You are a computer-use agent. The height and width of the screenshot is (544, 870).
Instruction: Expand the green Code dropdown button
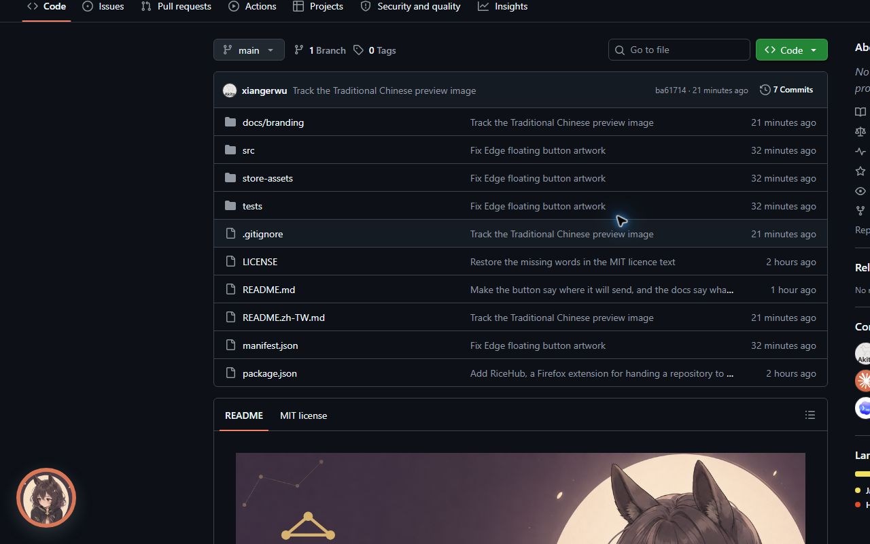pos(791,50)
